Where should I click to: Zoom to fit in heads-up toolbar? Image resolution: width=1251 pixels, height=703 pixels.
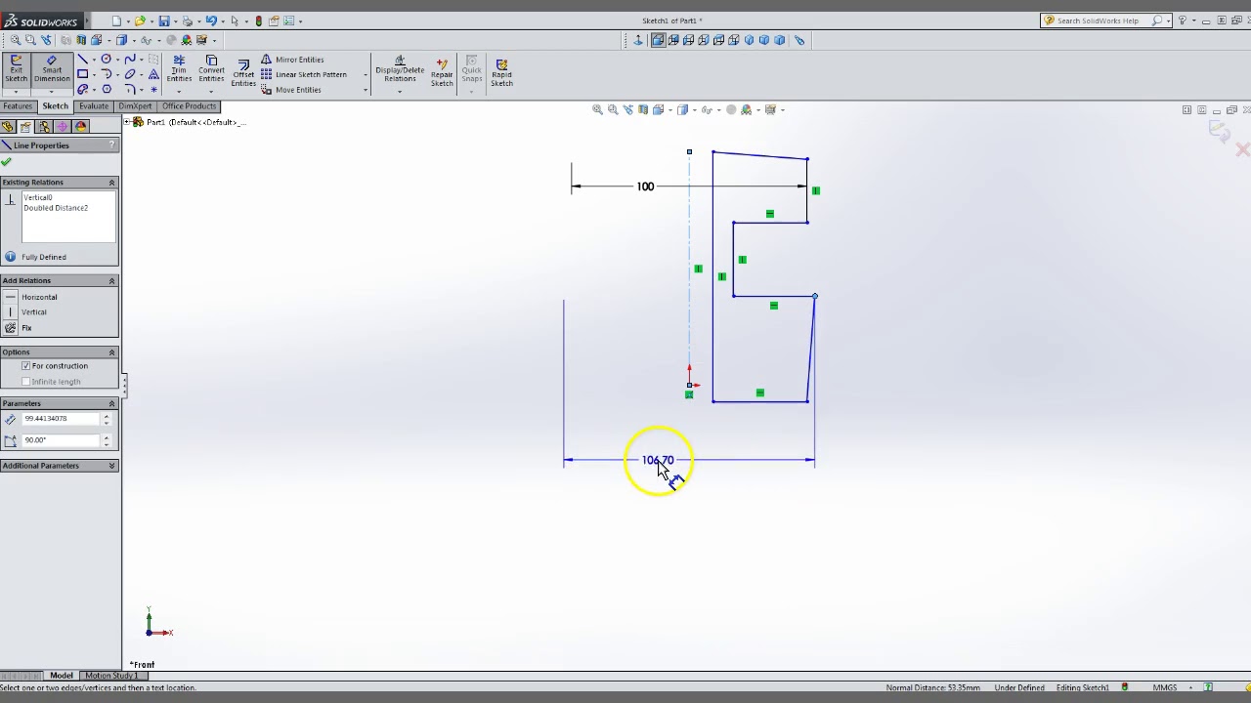597,109
